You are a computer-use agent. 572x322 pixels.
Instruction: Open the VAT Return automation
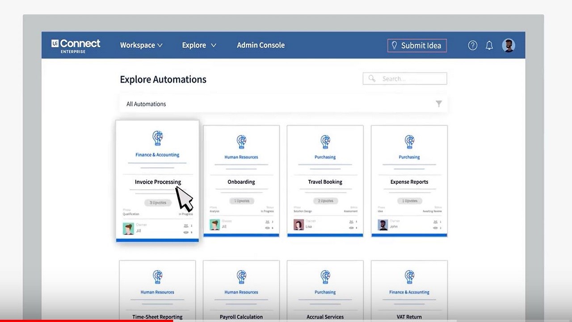click(409, 317)
